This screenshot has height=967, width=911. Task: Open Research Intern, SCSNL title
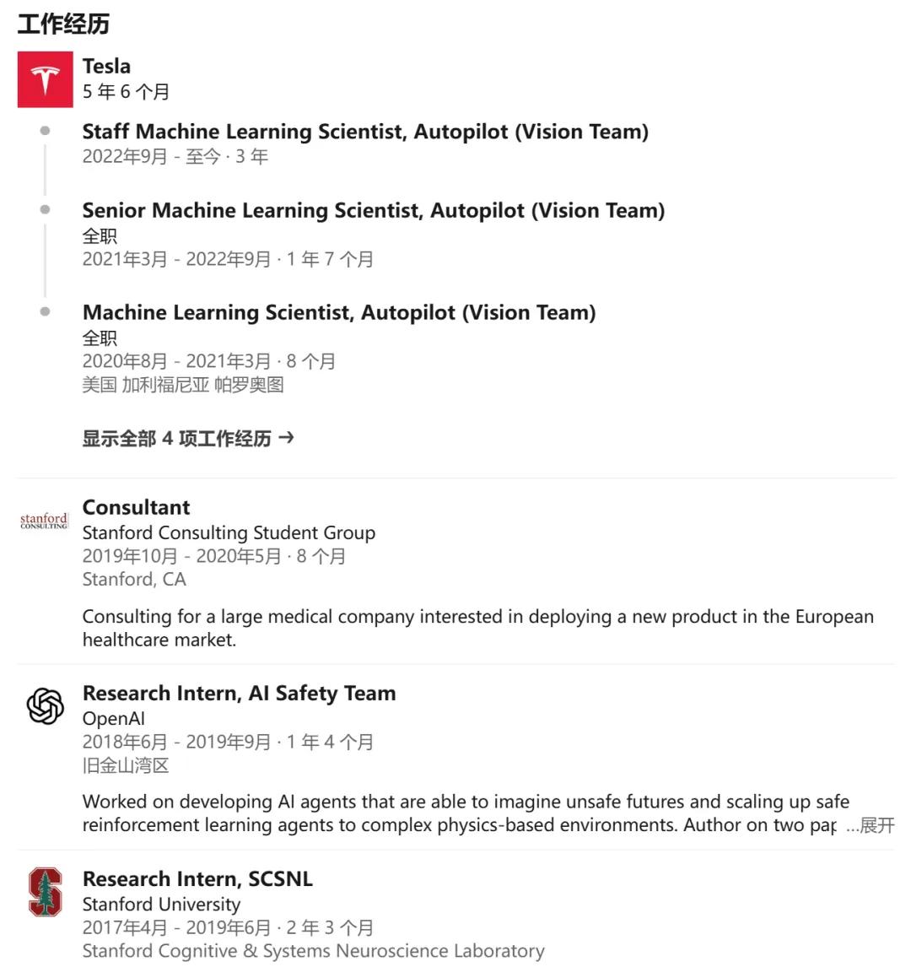(x=197, y=879)
